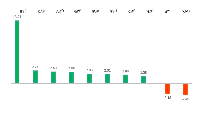Select the JPY category label
This screenshot has height=113, width=201.
(x=167, y=11)
